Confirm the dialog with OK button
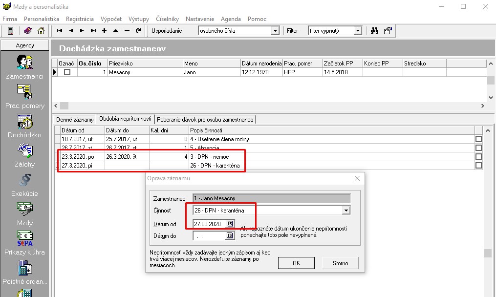The image size is (496, 297). tap(296, 263)
